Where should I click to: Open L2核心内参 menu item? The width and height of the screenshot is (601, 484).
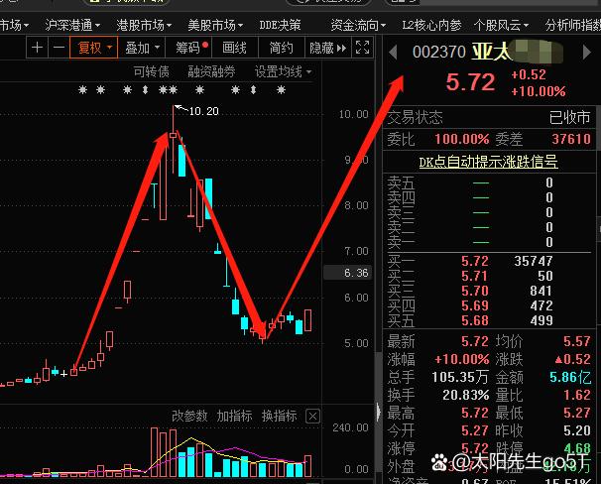pyautogui.click(x=431, y=26)
